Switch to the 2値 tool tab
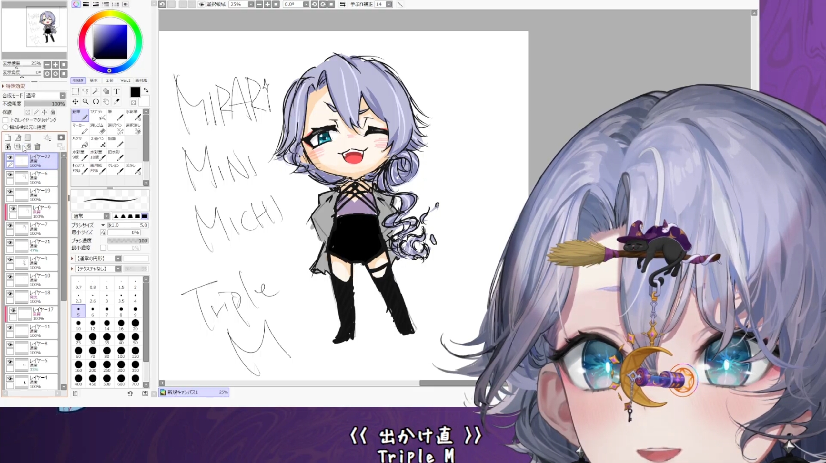 [x=110, y=80]
